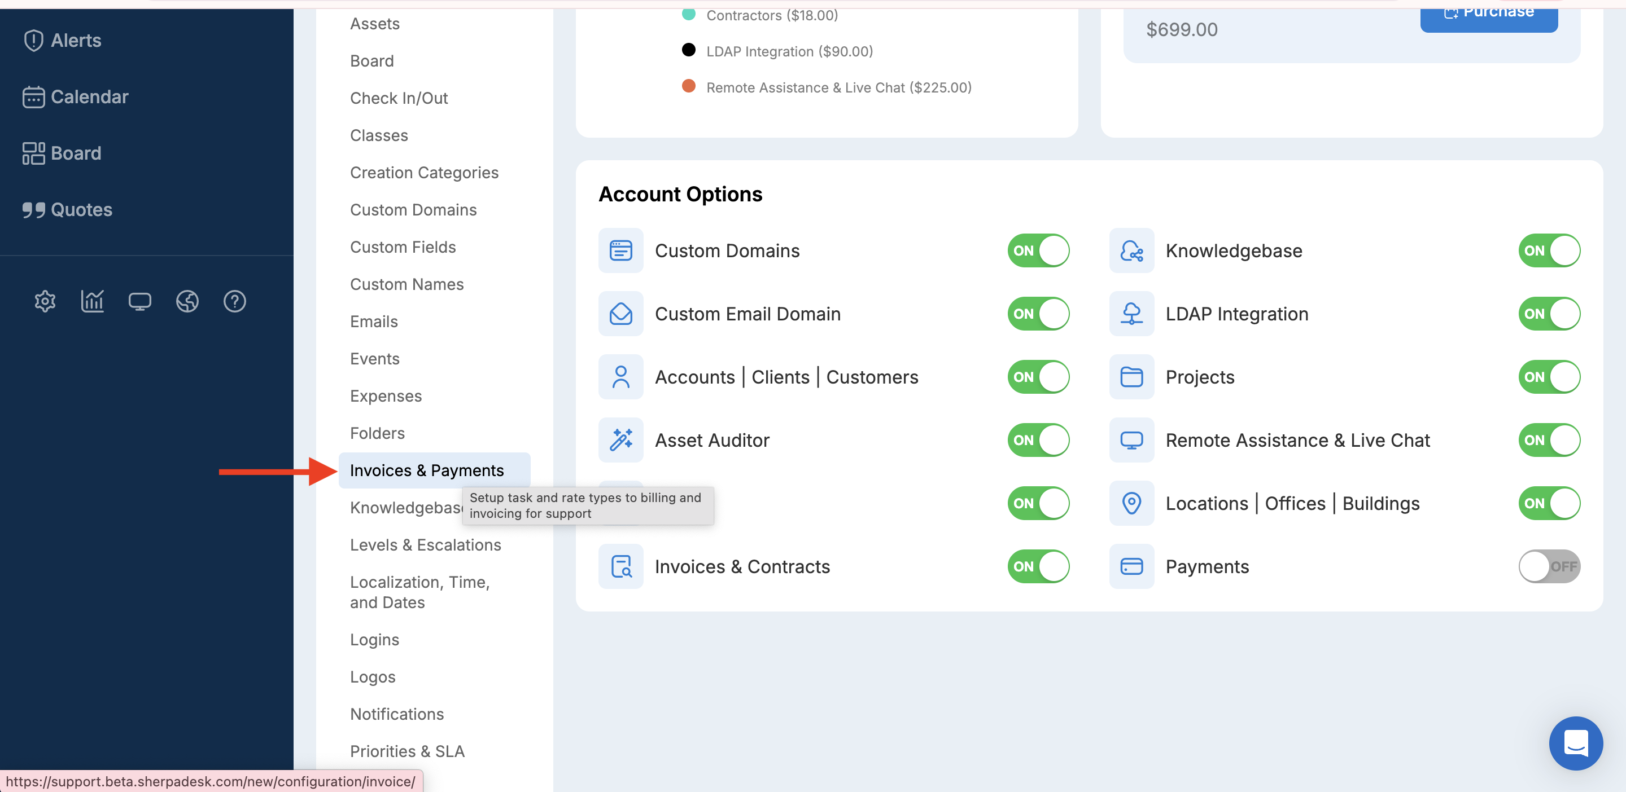This screenshot has height=792, width=1626.
Task: Click the settings gear icon in sidebar
Action: click(x=45, y=301)
